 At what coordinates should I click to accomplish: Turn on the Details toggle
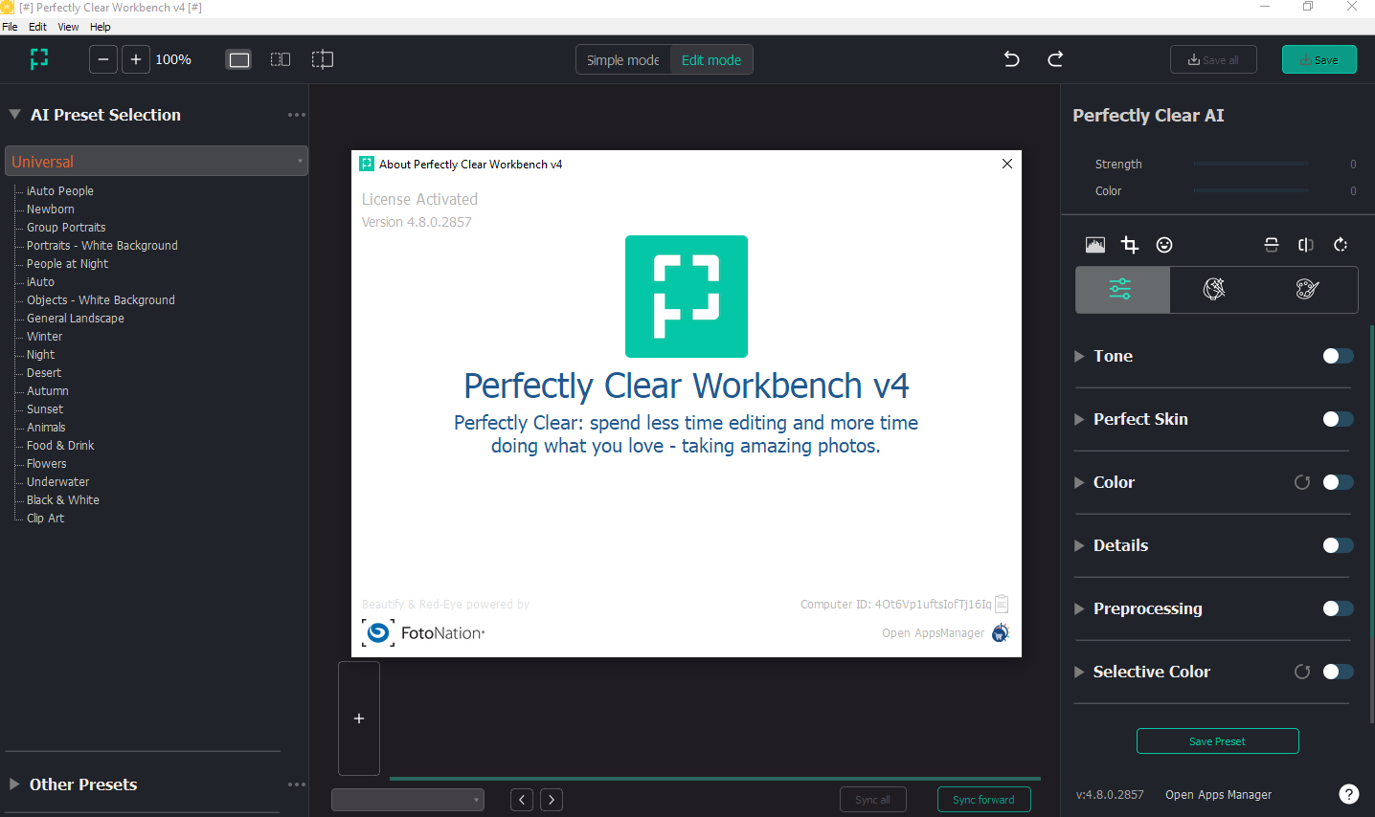[1338, 545]
